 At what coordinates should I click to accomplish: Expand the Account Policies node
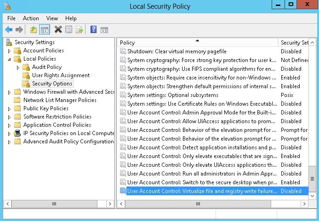(9, 51)
